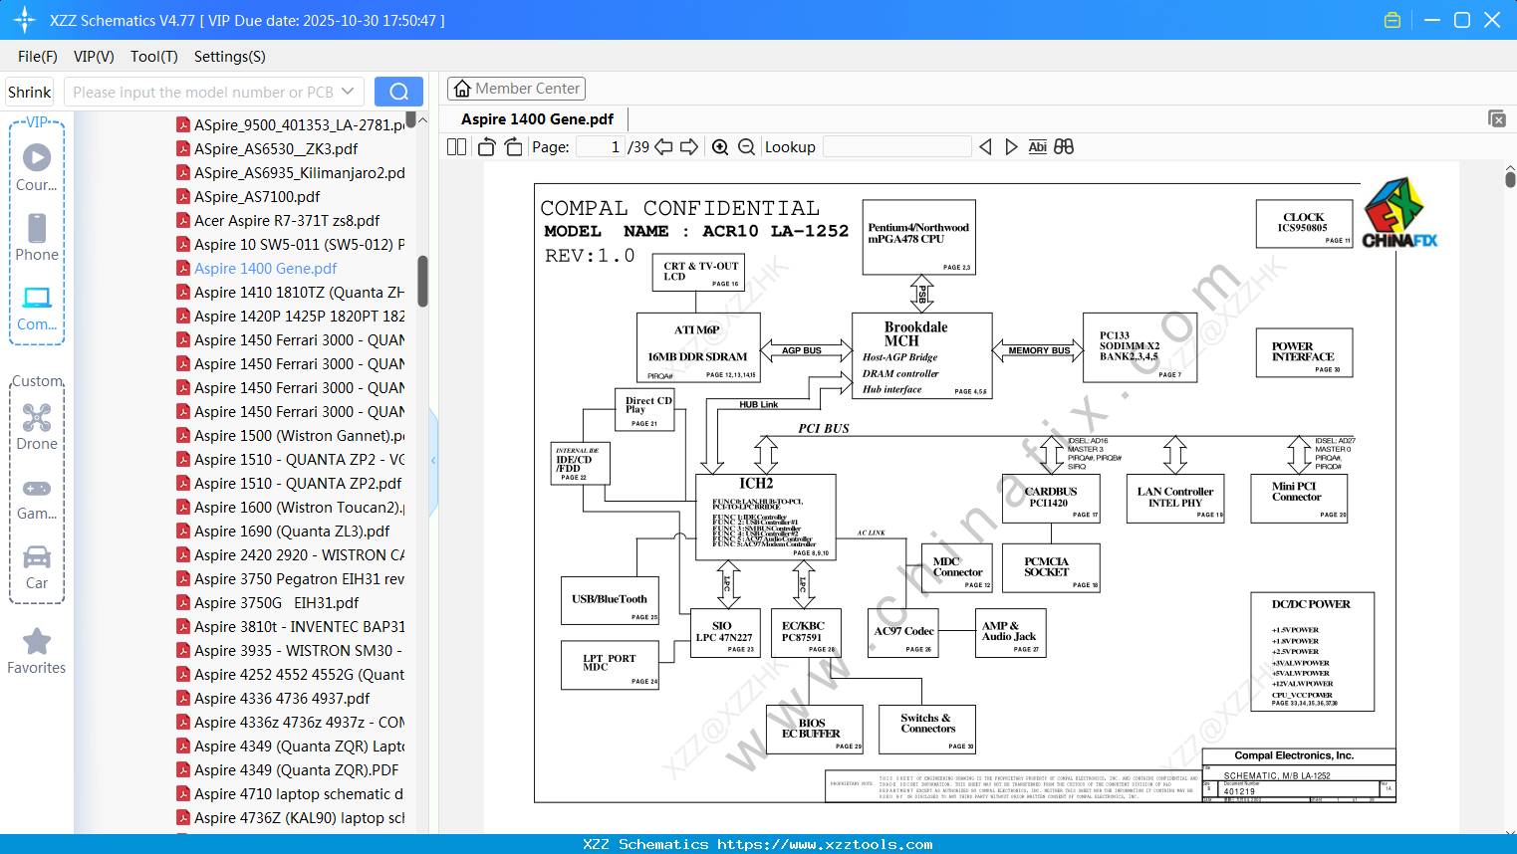Click the yellow toolbox icon in title bar
Image resolution: width=1517 pixels, height=854 pixels.
[x=1392, y=20]
